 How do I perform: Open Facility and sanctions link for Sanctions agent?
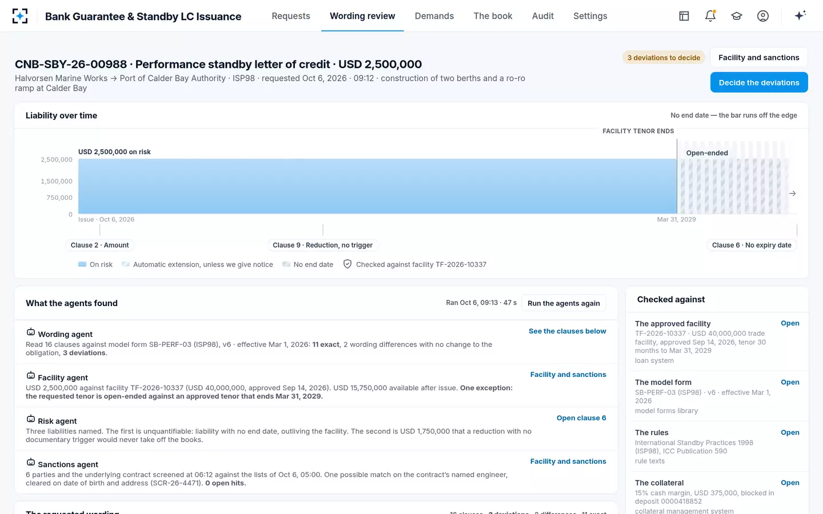coord(568,461)
